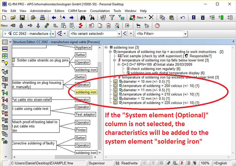The width and height of the screenshot is (236, 166).
Task: Click the '§§: Read/write' status field
Action: [127, 163]
